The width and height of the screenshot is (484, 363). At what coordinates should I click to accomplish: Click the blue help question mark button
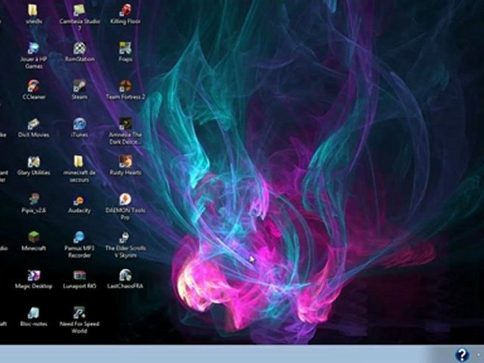pos(462,354)
